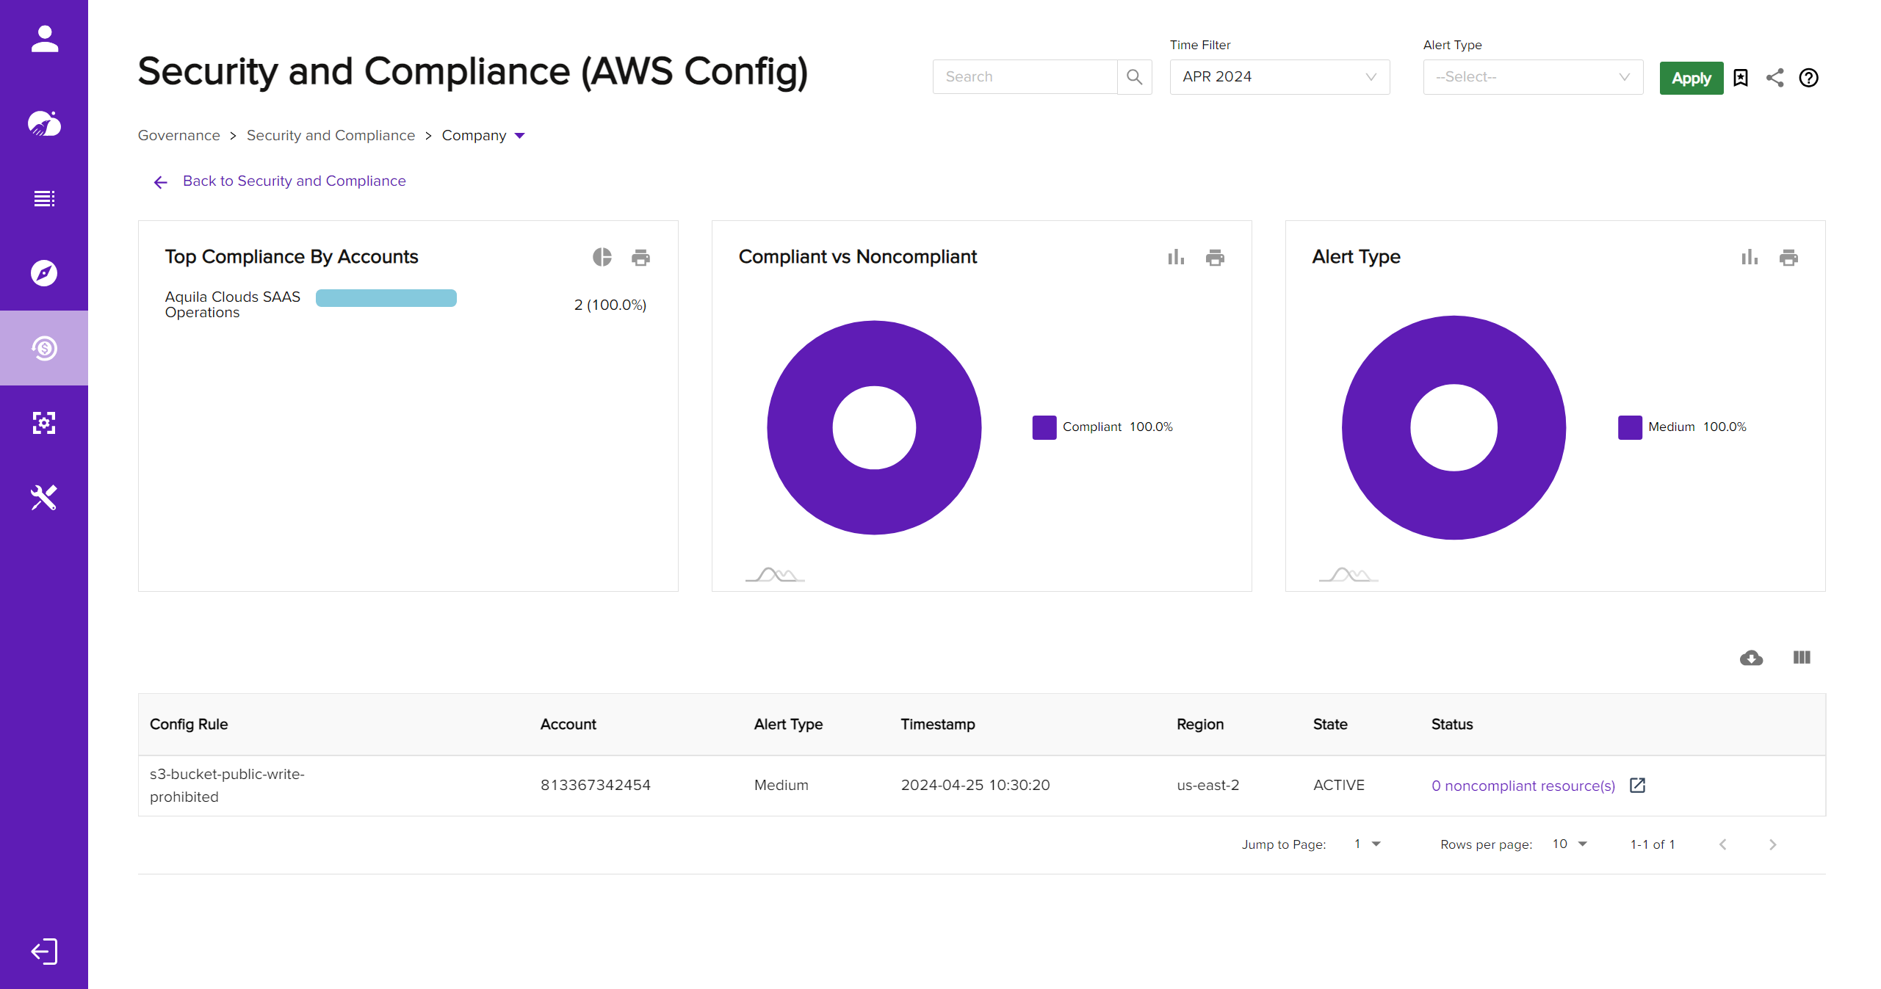Click the us-east-2 region cell

tap(1207, 786)
